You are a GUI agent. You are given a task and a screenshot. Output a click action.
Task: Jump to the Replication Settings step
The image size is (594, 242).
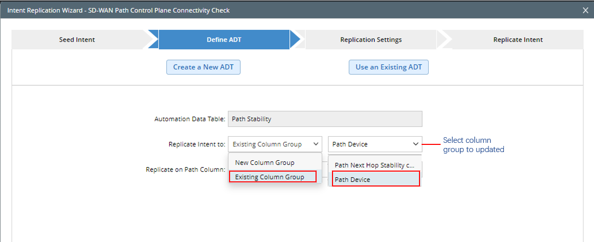(371, 40)
